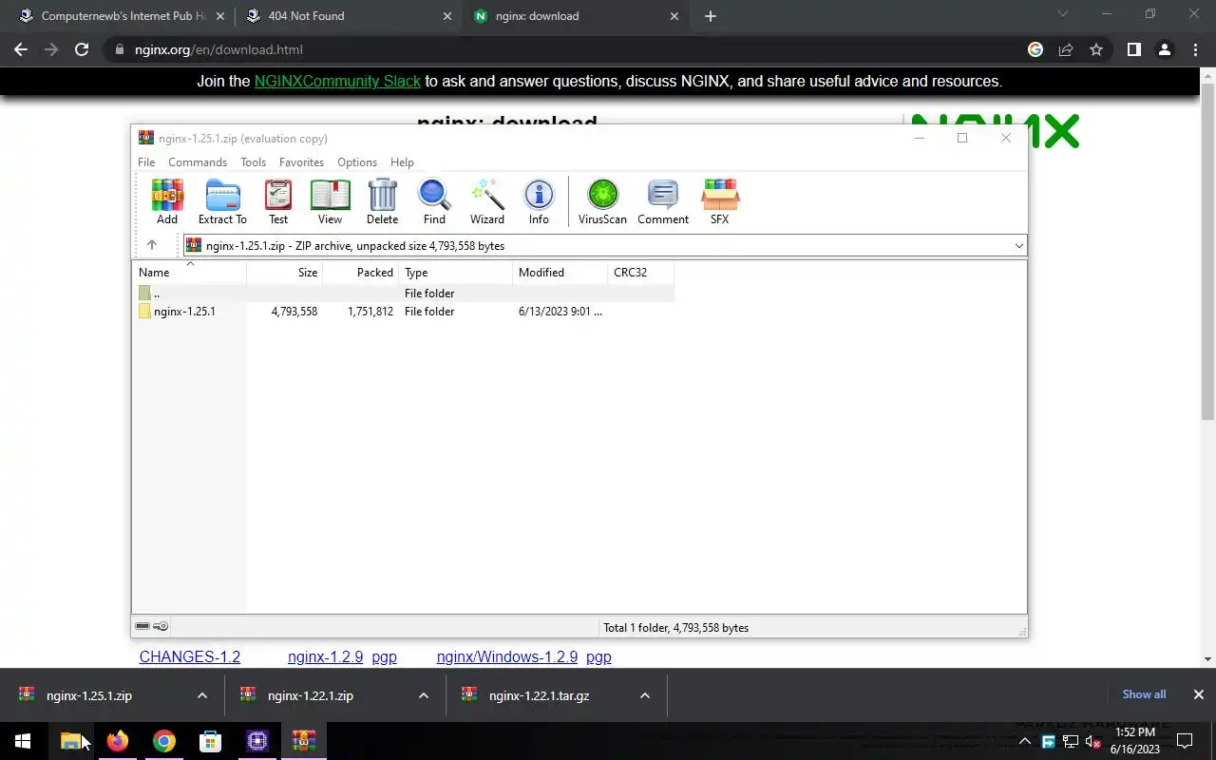The width and height of the screenshot is (1216, 760).
Task: Open nginx-1.22.1.tar.gz download item
Action: pyautogui.click(x=539, y=695)
